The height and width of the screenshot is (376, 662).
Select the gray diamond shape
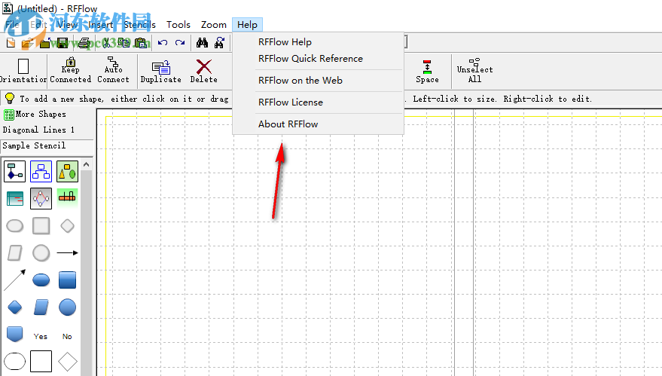(67, 225)
